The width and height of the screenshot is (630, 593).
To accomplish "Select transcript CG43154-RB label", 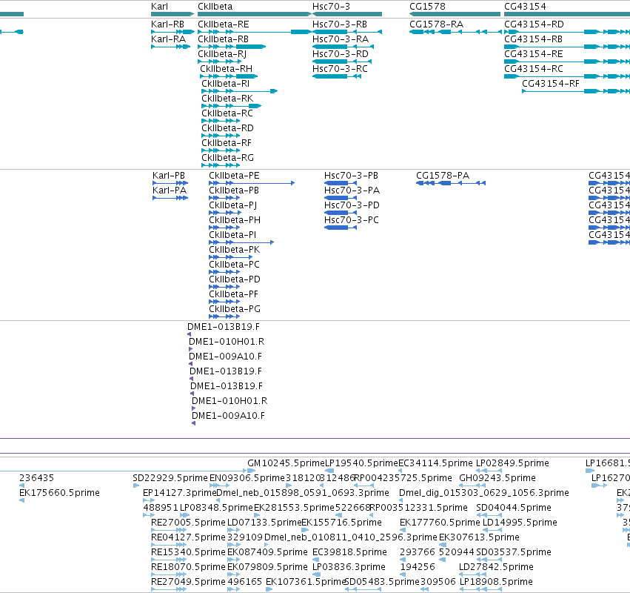I will tap(533, 39).
